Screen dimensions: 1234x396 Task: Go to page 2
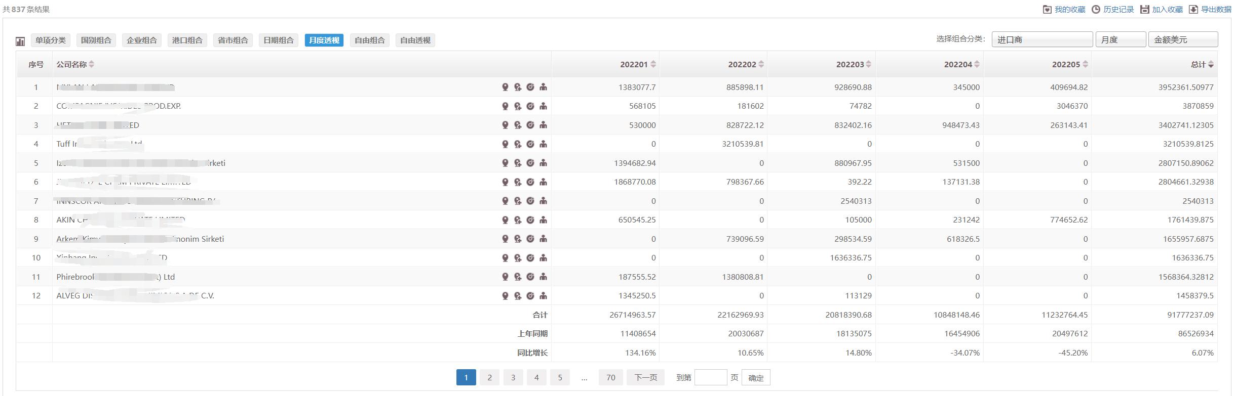[489, 377]
